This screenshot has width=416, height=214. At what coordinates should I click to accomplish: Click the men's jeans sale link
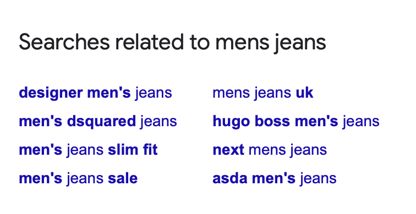pyautogui.click(x=78, y=178)
